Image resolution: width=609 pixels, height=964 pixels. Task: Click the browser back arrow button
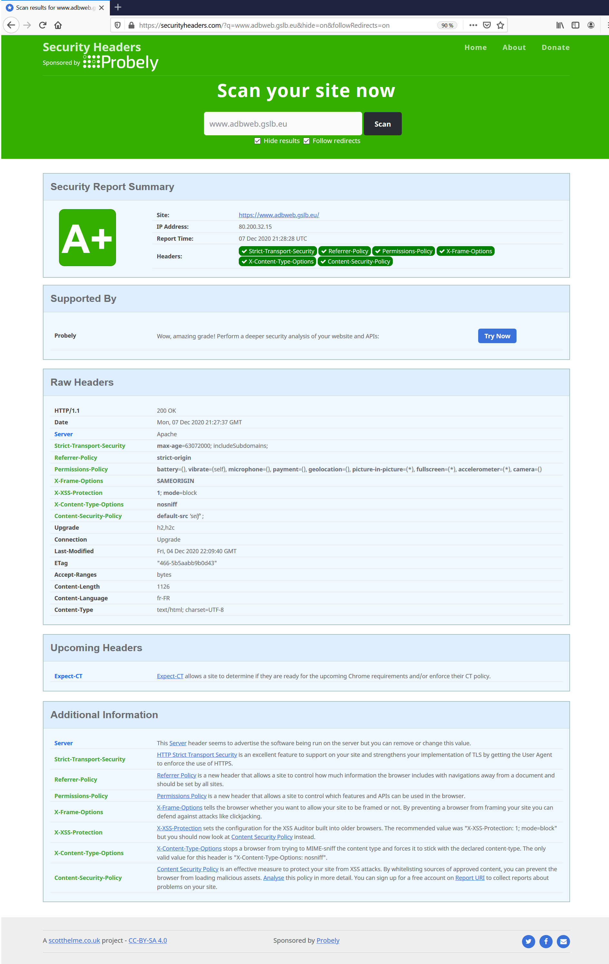point(11,25)
